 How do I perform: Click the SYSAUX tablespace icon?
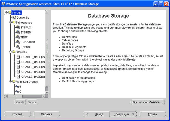pos(18,27)
